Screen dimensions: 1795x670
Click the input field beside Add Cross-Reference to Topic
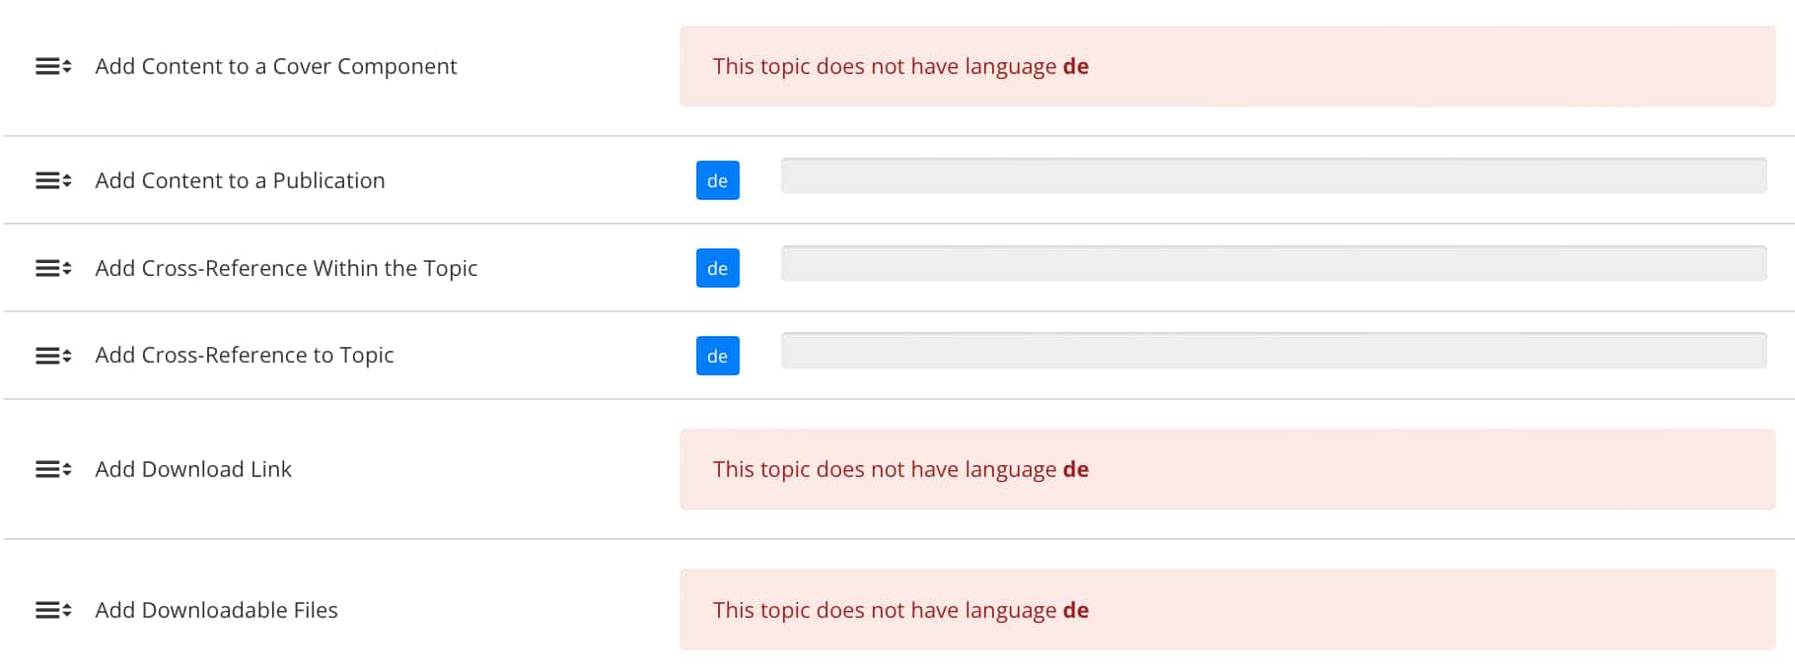click(1272, 351)
